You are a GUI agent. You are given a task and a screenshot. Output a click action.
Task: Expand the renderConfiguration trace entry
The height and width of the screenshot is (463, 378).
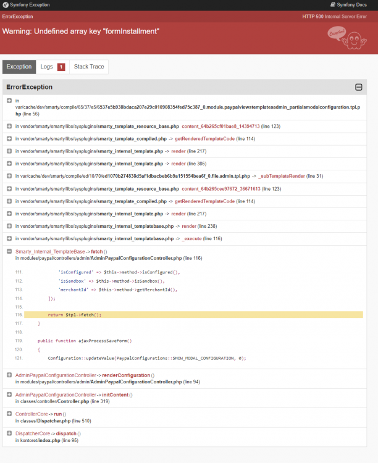tap(9, 375)
